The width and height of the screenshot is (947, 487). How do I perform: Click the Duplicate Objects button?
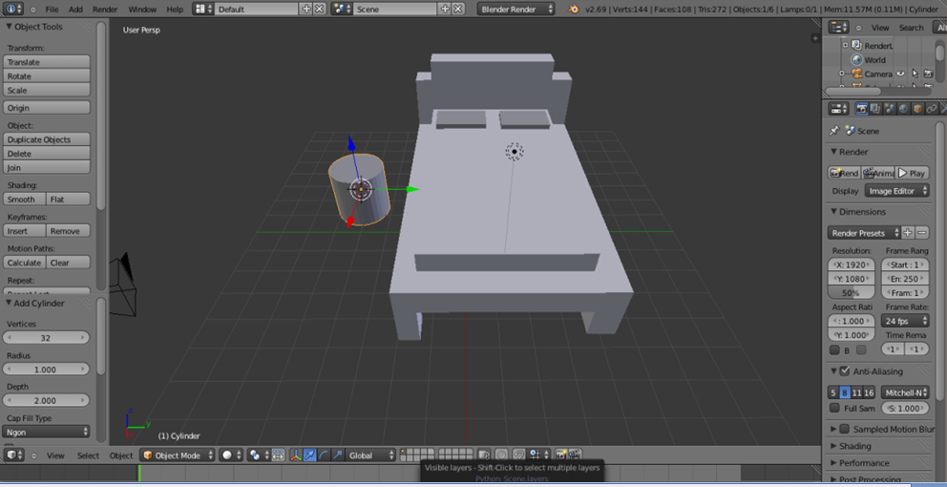(x=47, y=139)
